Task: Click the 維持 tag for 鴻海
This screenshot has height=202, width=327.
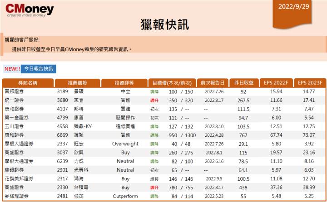Action: (154, 179)
